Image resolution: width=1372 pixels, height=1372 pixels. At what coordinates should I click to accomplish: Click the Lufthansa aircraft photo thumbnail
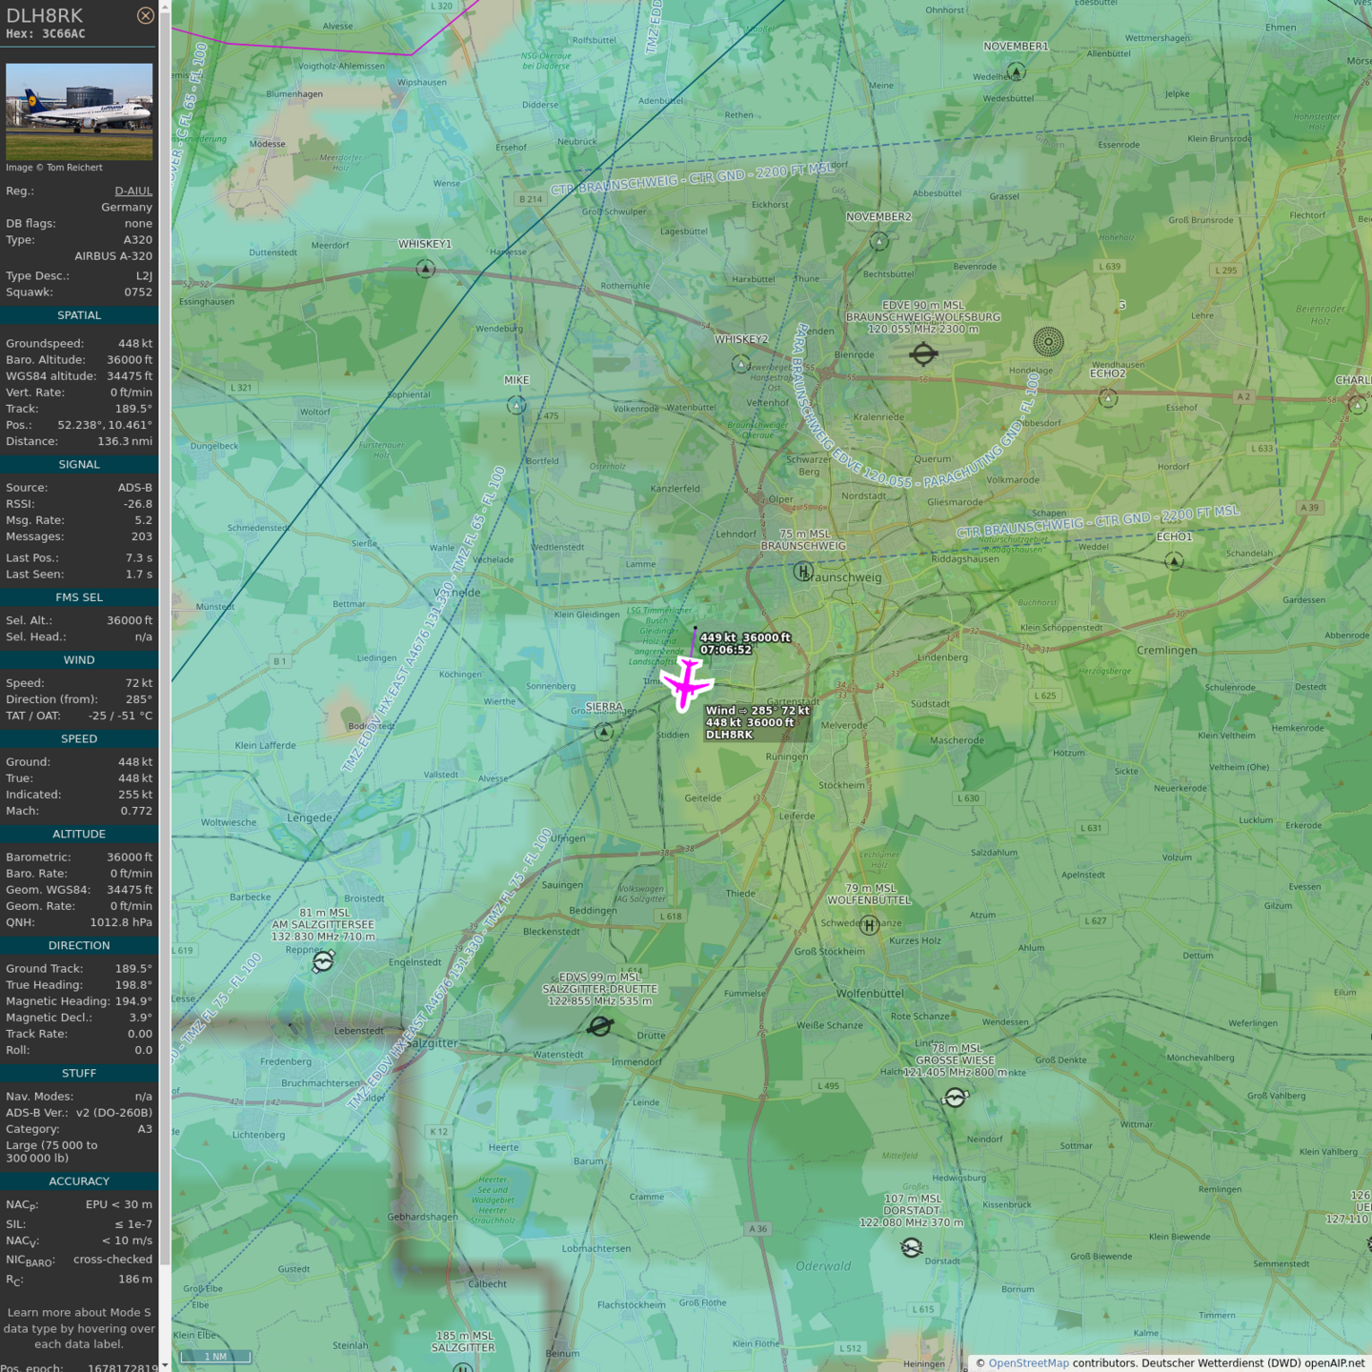(79, 111)
